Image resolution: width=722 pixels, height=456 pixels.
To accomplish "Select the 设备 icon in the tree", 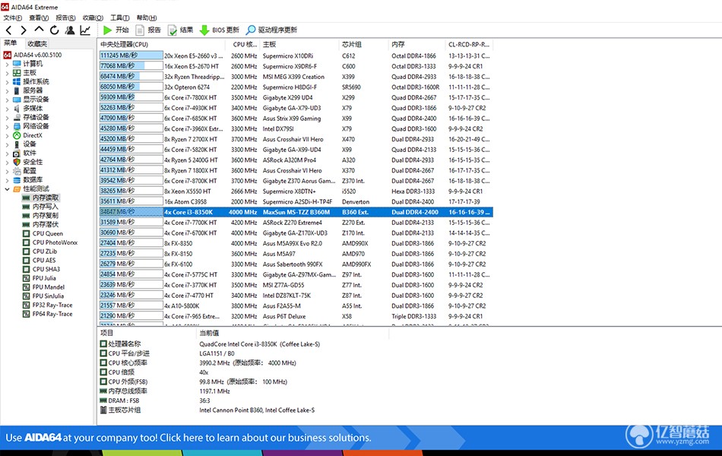I will (17, 144).
